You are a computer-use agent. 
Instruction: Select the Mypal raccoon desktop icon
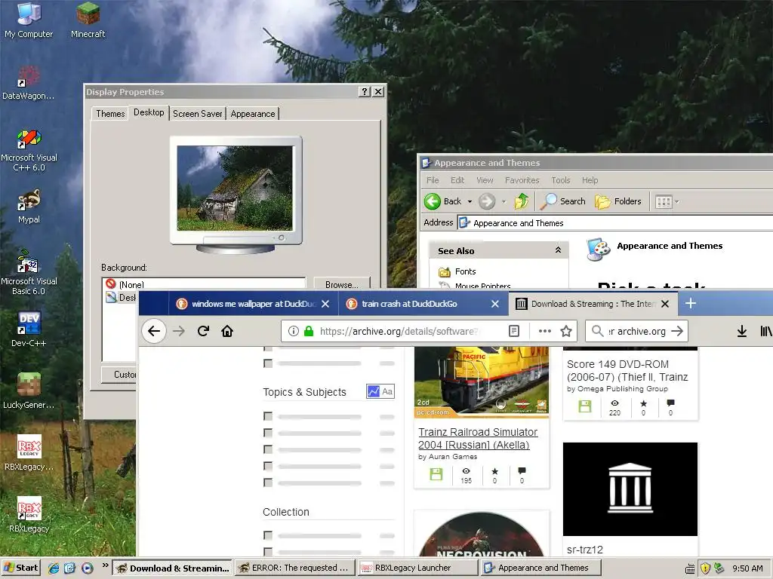(29, 207)
